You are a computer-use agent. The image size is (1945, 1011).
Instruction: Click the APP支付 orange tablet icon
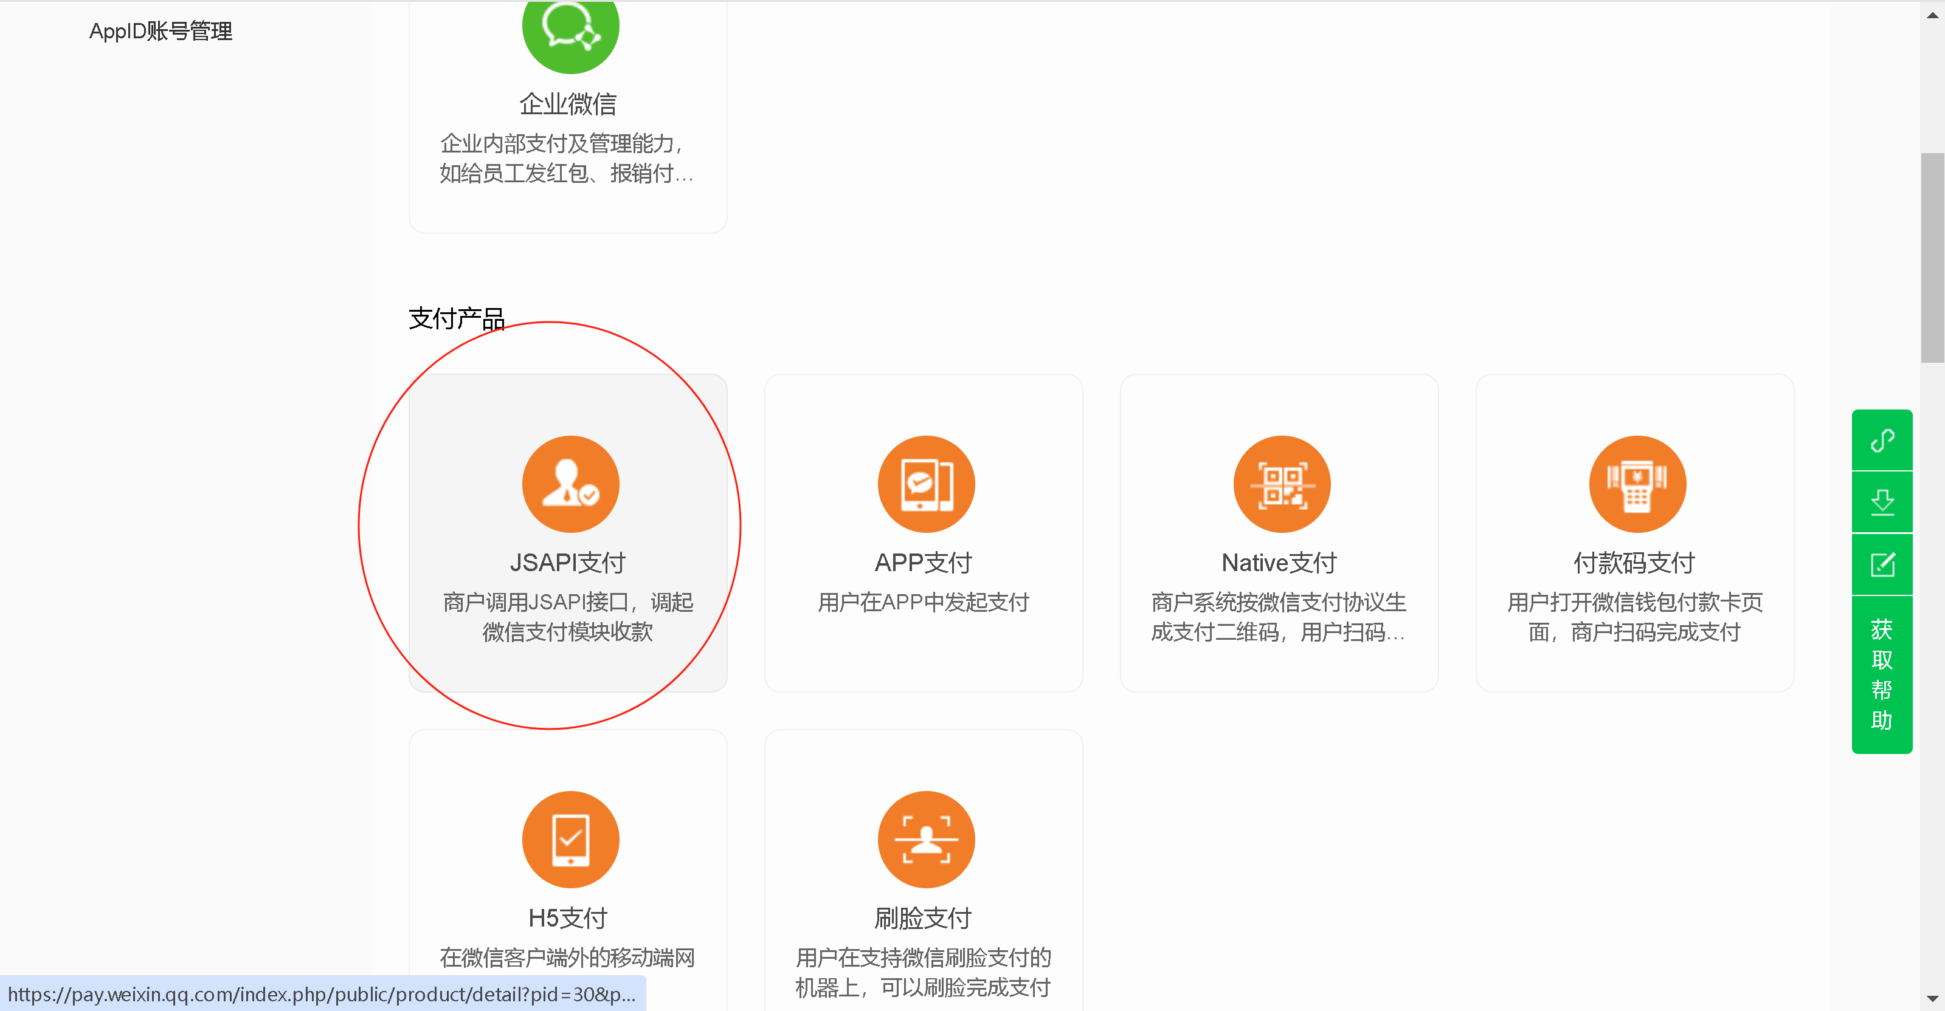coord(926,484)
